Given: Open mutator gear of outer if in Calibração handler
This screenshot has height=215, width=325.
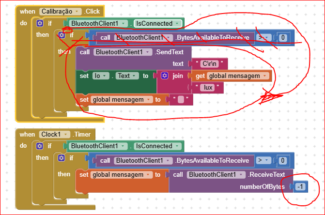Looking at the screenshot, I should 40,23.
